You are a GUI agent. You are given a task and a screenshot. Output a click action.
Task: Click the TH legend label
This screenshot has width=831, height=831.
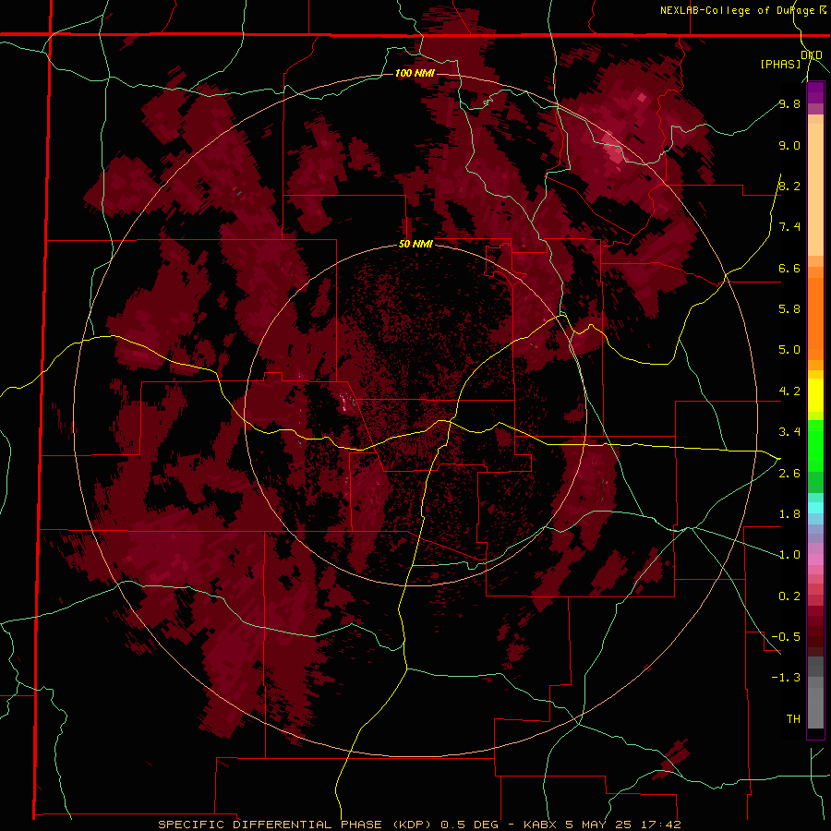(x=793, y=719)
